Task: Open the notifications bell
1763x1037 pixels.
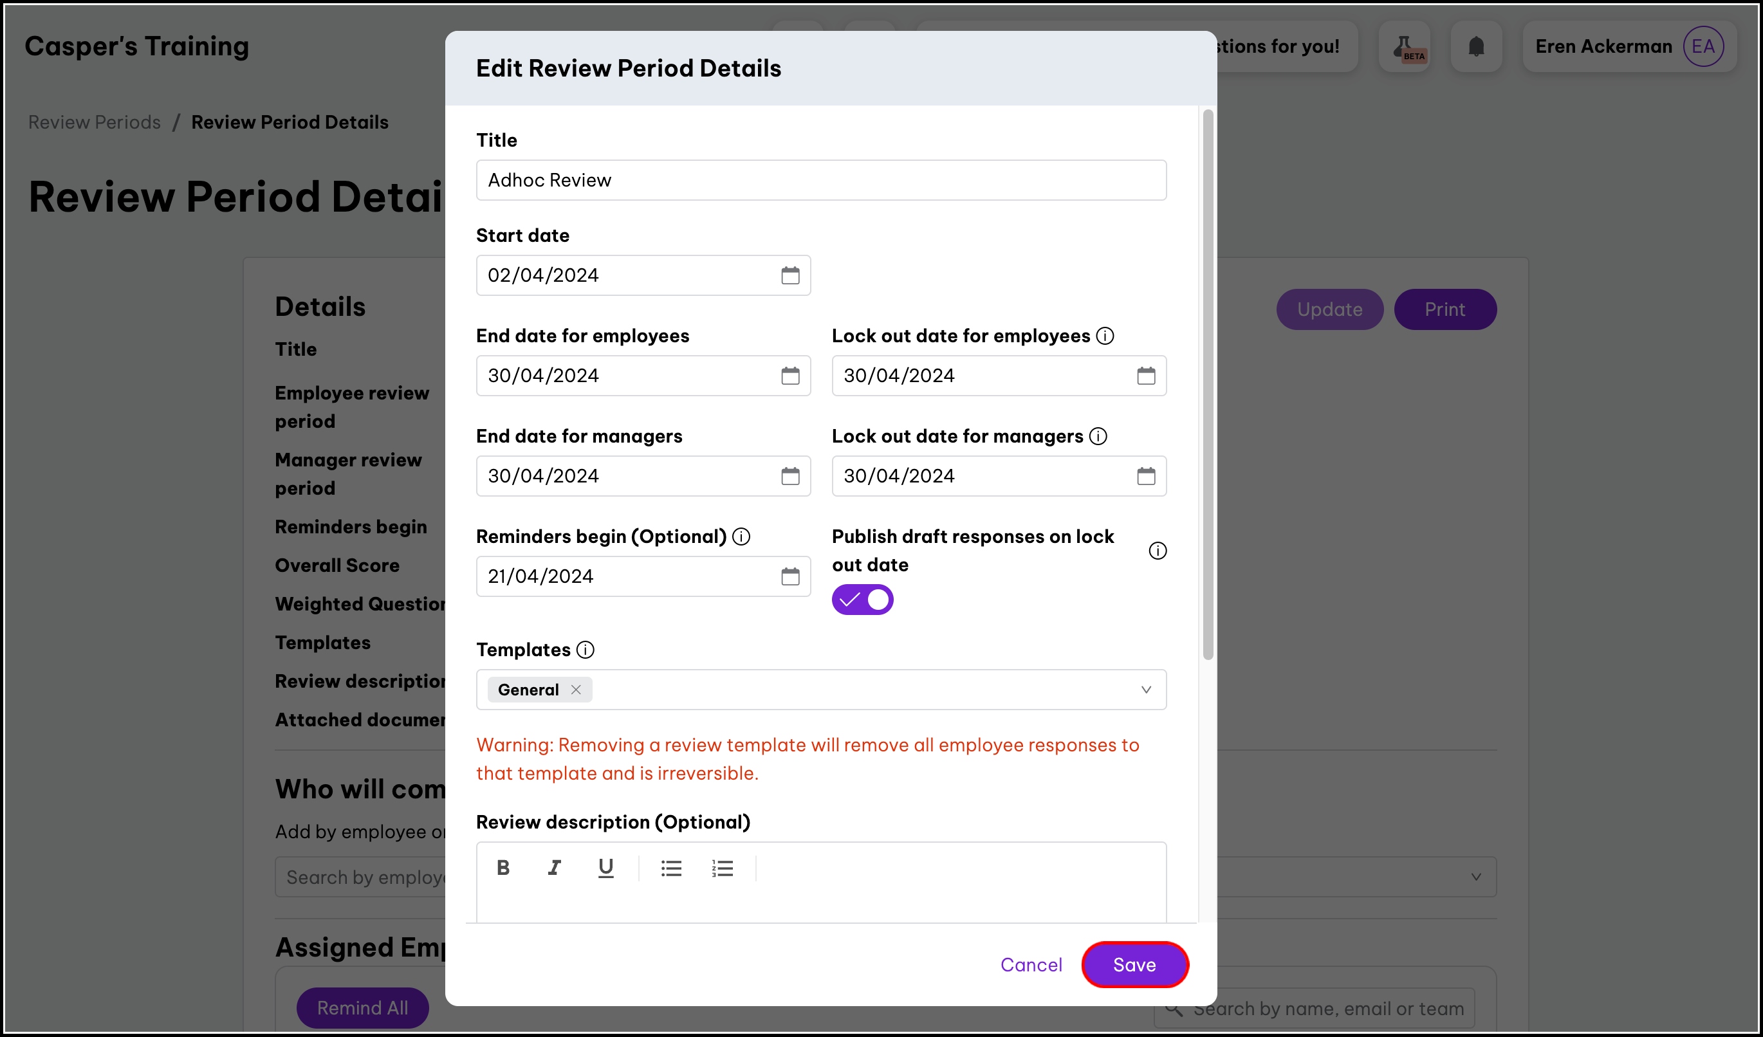Action: [x=1475, y=47]
